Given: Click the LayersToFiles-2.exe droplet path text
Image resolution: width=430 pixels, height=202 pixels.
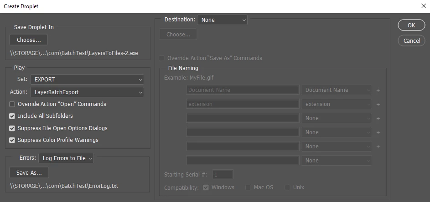Looking at the screenshot, I should click(x=74, y=53).
